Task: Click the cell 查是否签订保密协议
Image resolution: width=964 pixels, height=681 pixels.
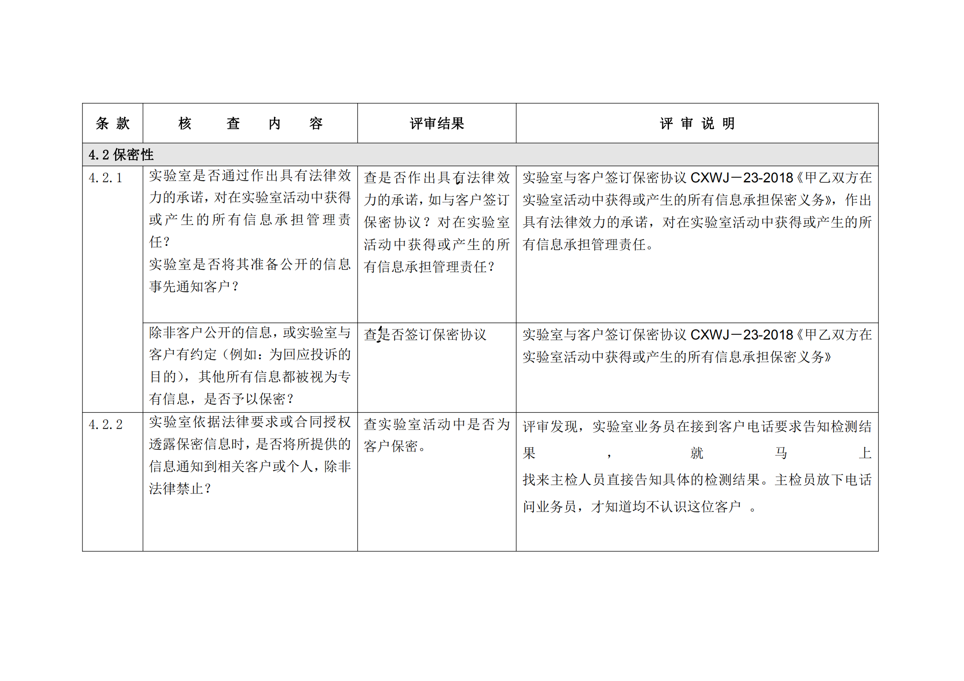Action: click(x=425, y=335)
